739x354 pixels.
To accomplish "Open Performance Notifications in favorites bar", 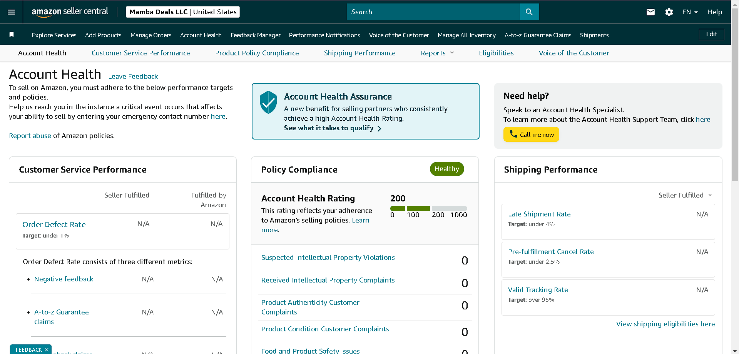I will (x=324, y=35).
